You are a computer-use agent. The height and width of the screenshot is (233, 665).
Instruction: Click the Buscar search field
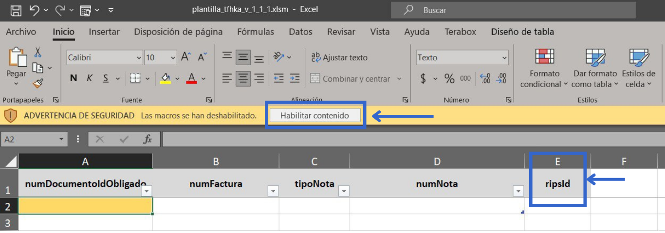point(513,10)
